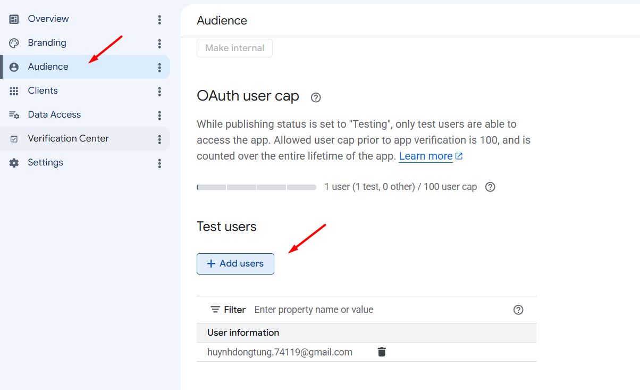Click the OAuth user cap progress bar
The height and width of the screenshot is (390, 640).
click(257, 187)
